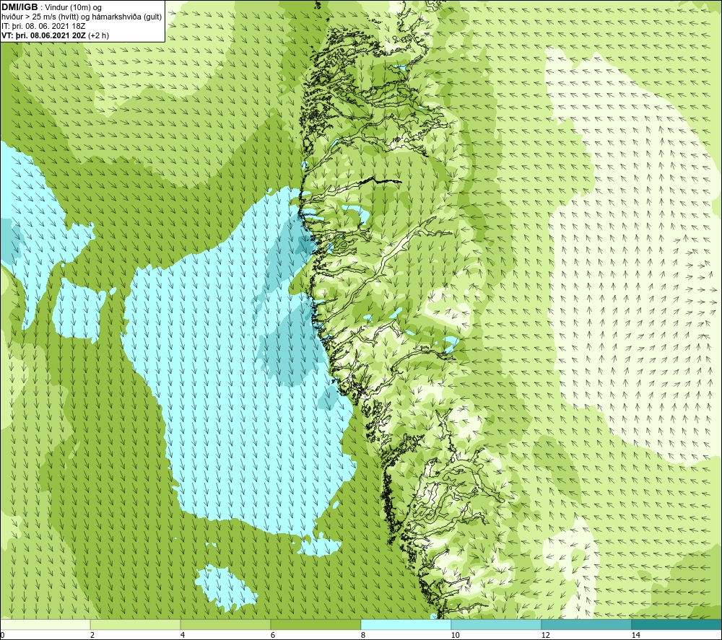Click the above 14 m/s dark teal swatch
722x640 pixels.
[x=677, y=625]
